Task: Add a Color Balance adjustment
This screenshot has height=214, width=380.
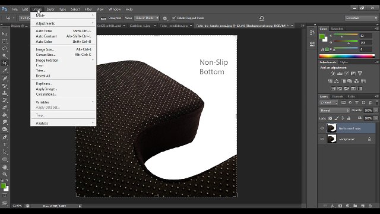Action: click(337, 81)
